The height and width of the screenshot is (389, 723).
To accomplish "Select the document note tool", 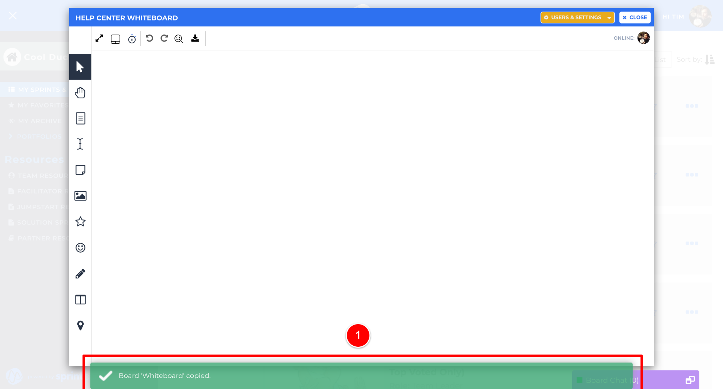I will point(80,118).
